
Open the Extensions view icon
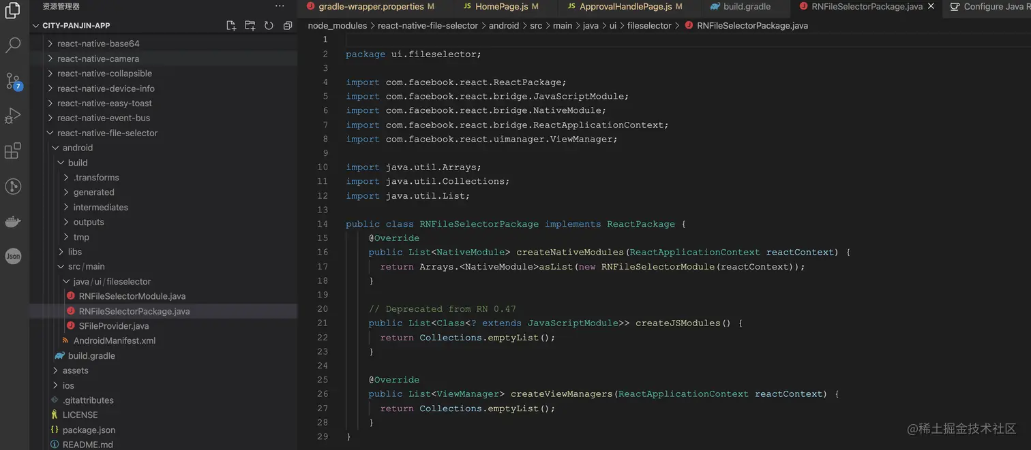pos(13,151)
